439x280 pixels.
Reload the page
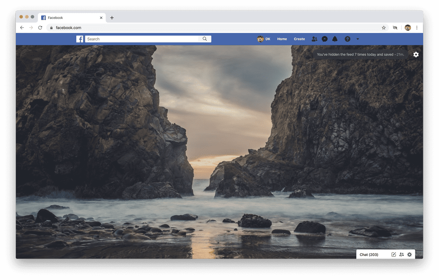point(40,28)
